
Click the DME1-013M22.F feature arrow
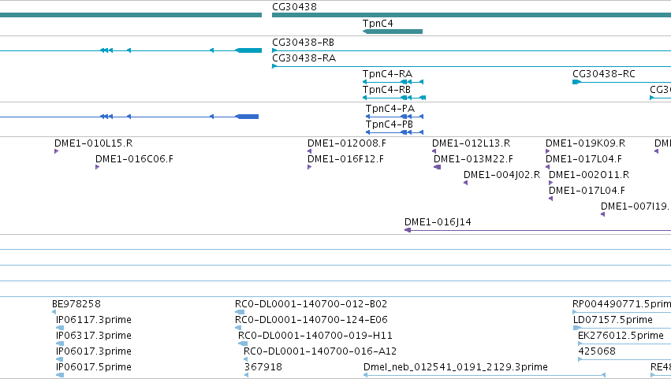437,167
